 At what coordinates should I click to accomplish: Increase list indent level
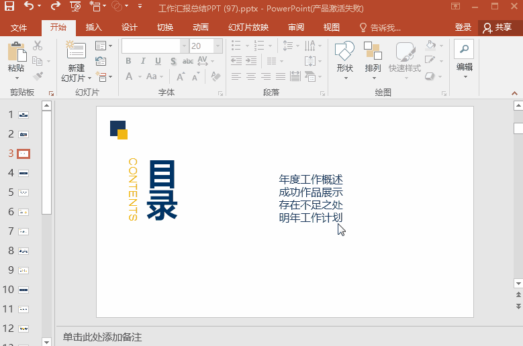251,60
